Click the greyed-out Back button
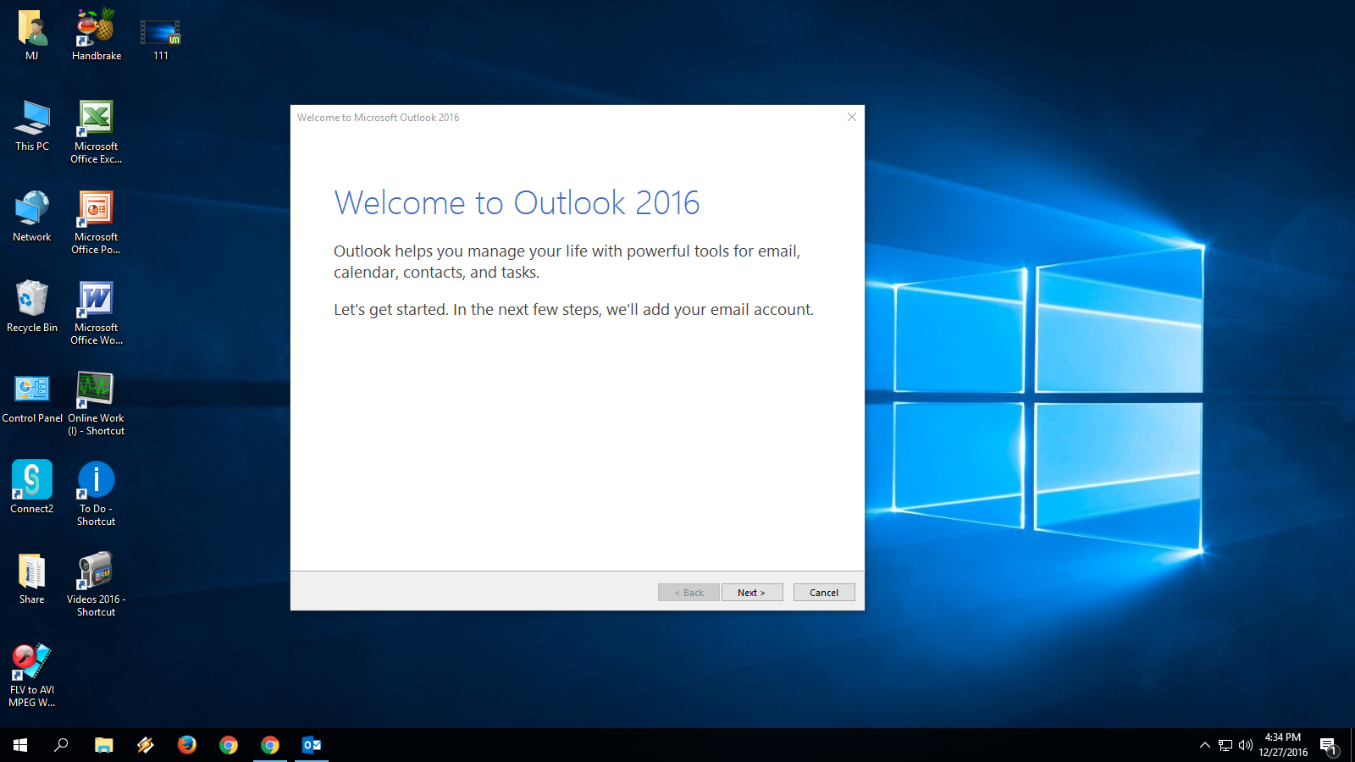This screenshot has height=762, width=1355. click(x=689, y=593)
